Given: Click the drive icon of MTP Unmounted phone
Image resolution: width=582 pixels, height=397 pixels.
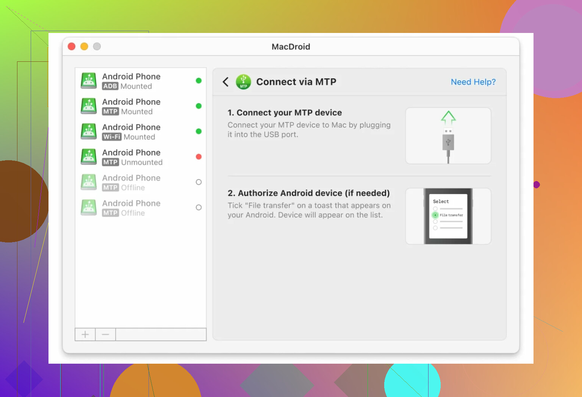Looking at the screenshot, I should (x=89, y=157).
